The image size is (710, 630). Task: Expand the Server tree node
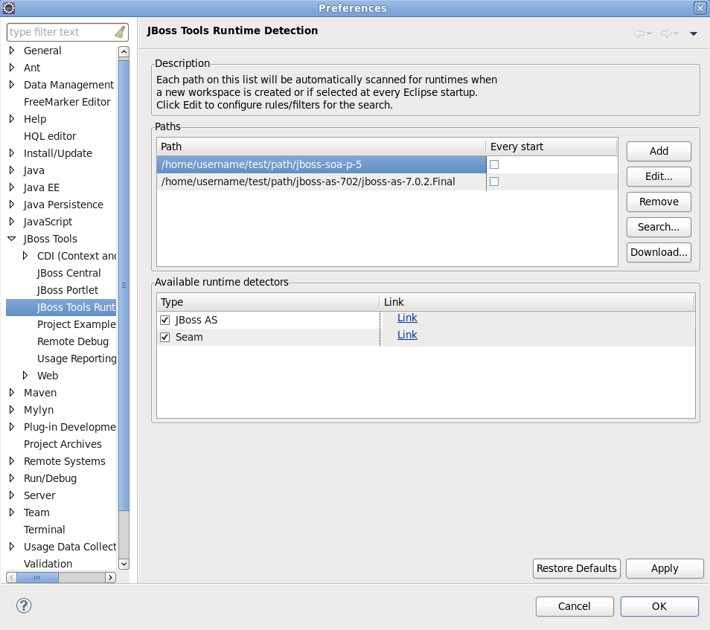tap(12, 495)
